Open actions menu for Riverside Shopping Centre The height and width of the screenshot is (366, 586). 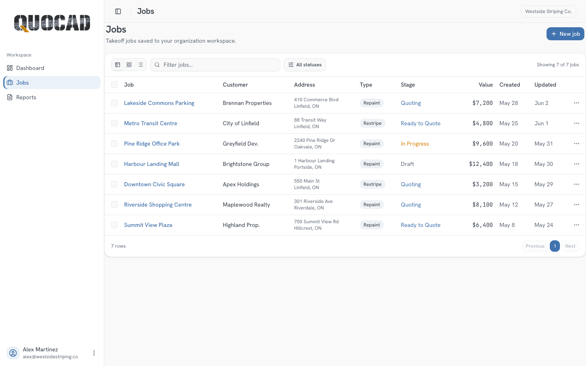[x=577, y=205]
